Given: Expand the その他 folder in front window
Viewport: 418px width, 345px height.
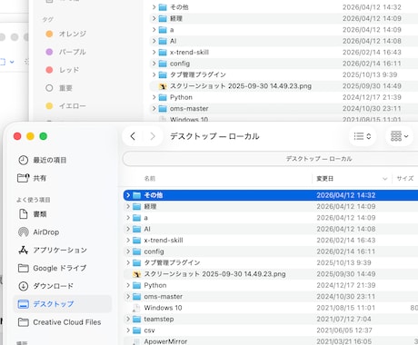Looking at the screenshot, I should pos(128,195).
